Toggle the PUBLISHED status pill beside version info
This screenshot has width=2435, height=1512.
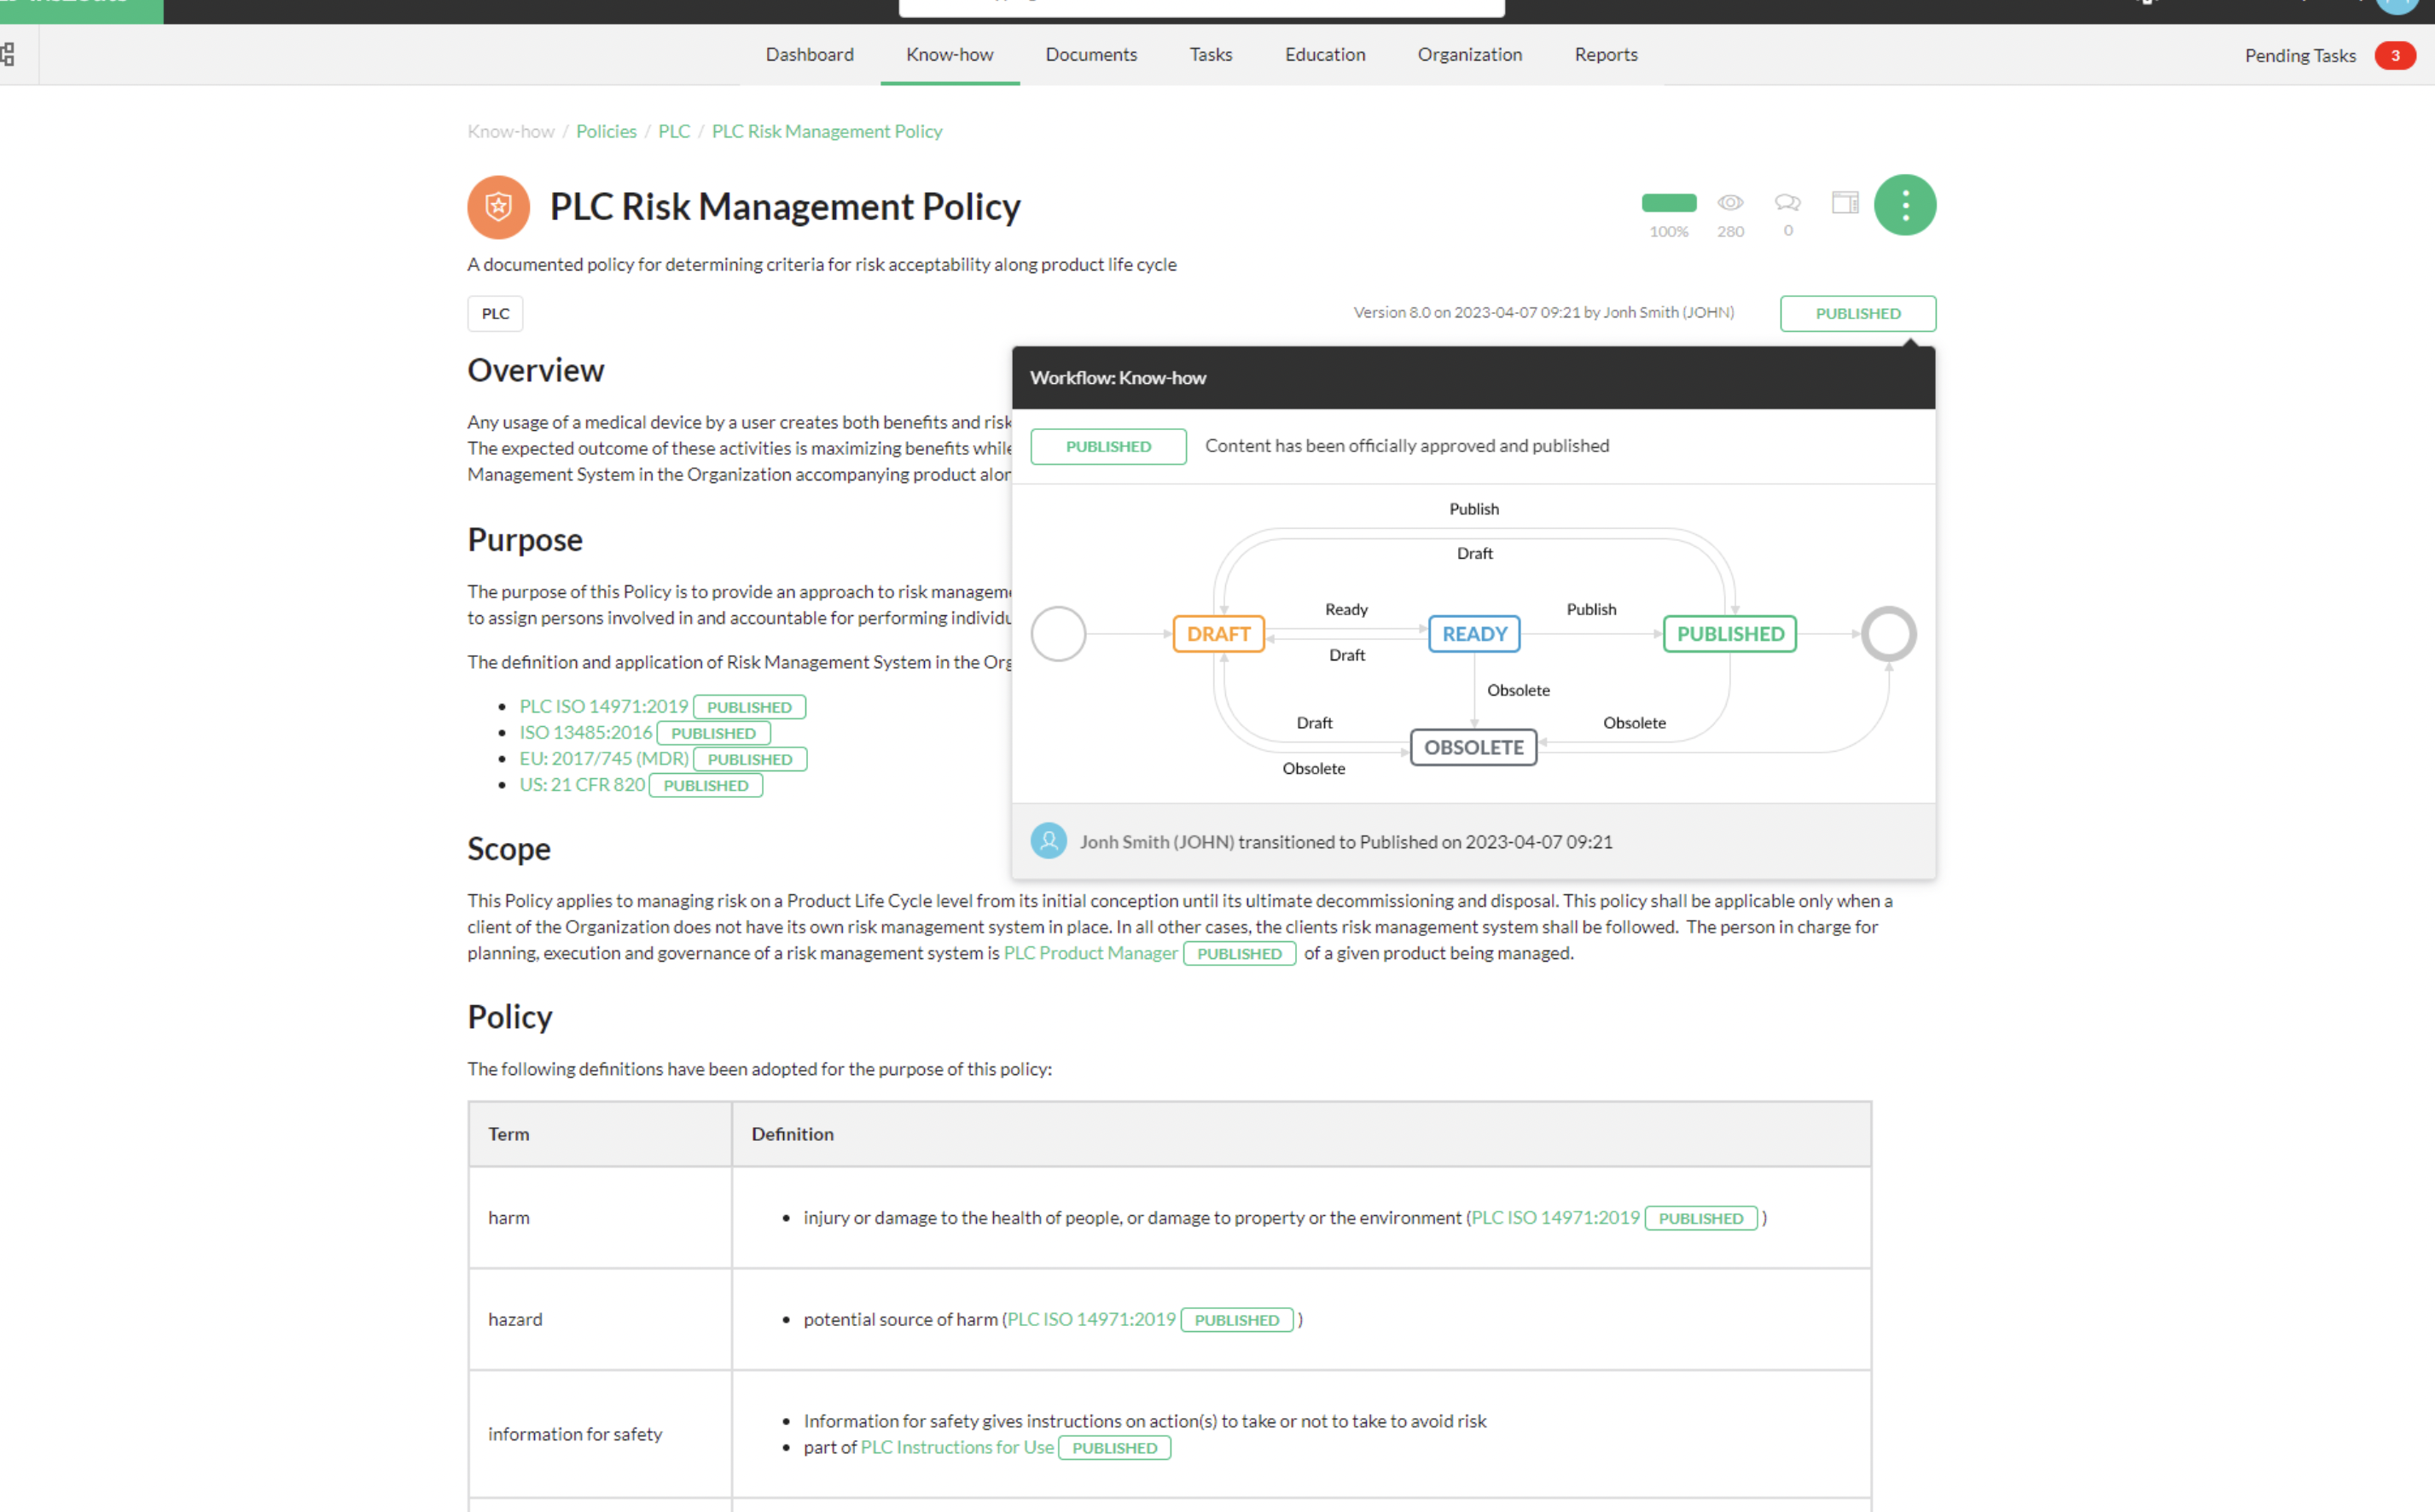coord(1857,313)
